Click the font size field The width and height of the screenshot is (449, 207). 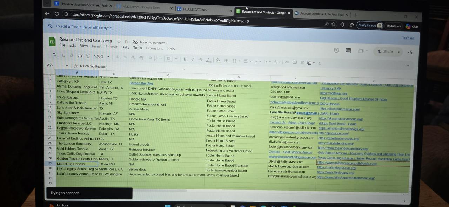168,59
